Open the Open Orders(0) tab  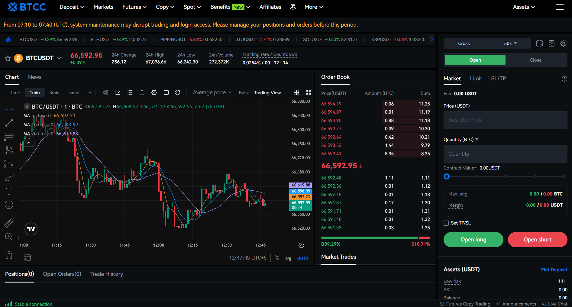tap(62, 274)
